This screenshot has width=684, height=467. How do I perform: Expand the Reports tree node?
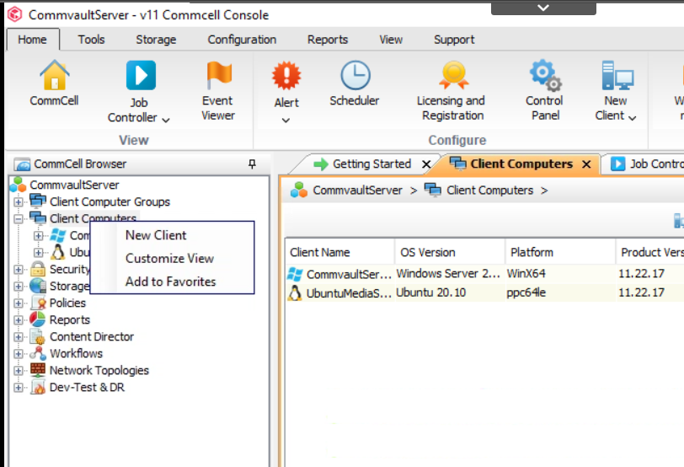point(19,320)
